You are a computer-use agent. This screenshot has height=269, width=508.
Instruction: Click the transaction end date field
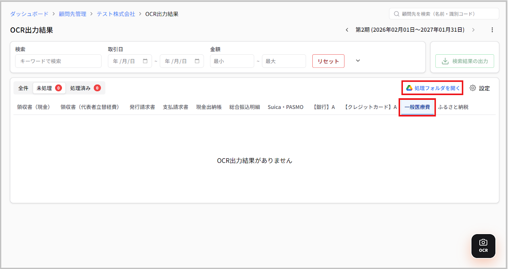182,61
